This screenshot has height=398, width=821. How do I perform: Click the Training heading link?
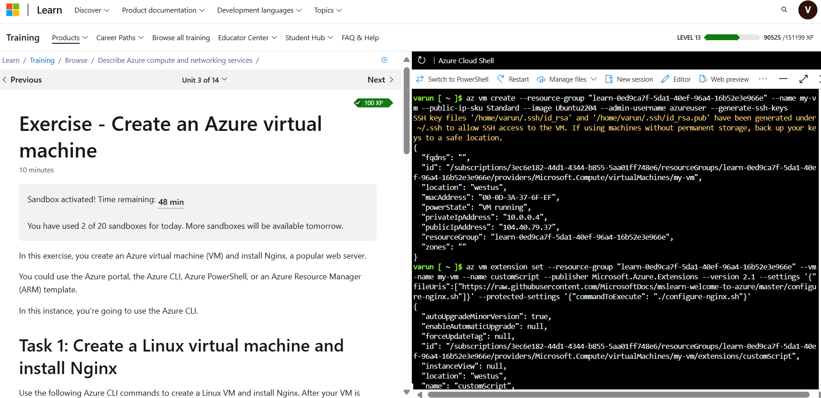[x=23, y=37]
